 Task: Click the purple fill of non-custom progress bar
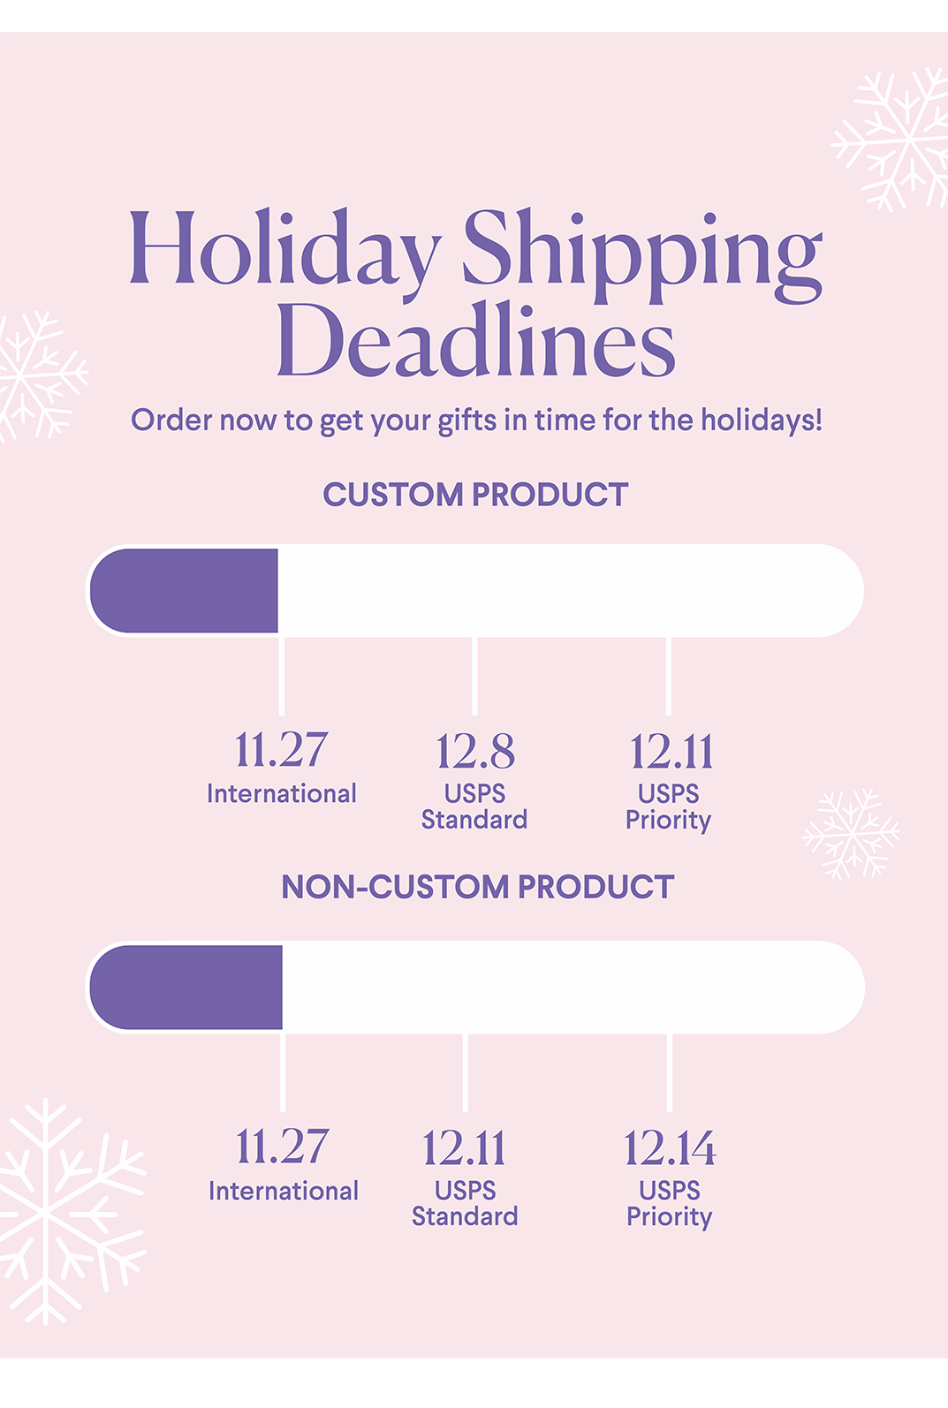pos(186,988)
